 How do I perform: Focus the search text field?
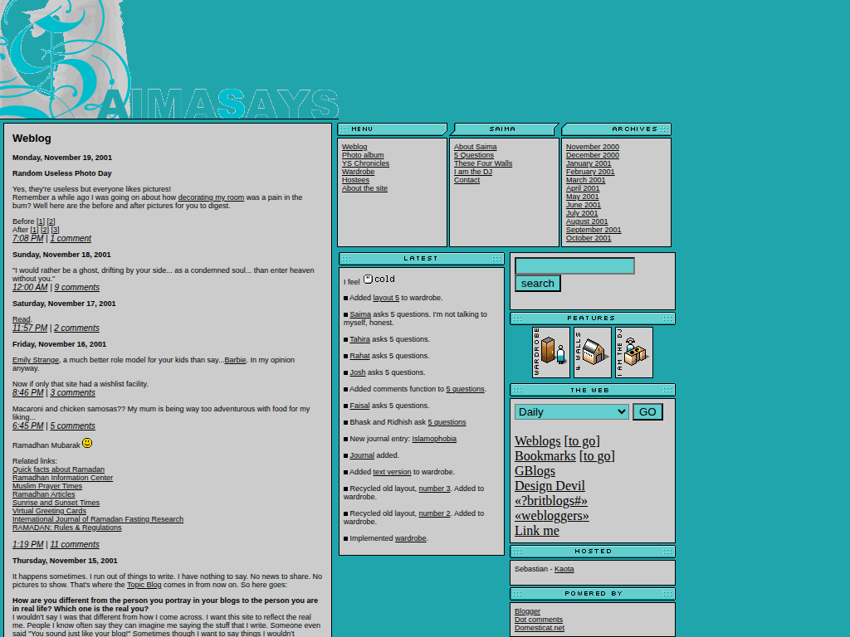pos(574,266)
